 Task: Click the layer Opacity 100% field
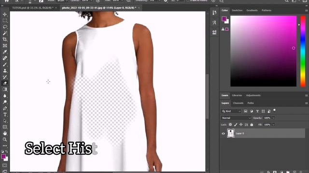coord(267,118)
